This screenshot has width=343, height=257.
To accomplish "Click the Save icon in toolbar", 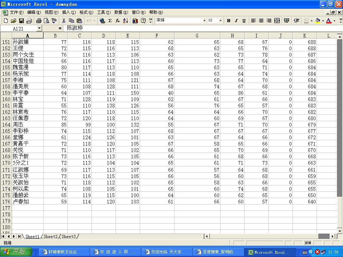I will coord(21,21).
